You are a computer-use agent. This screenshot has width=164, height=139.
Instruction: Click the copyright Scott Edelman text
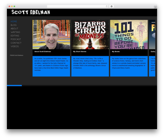coord(17,55)
